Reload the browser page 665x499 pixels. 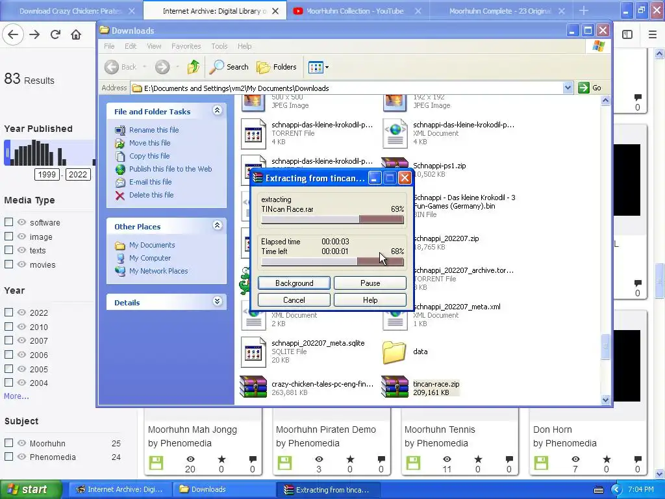tap(55, 34)
